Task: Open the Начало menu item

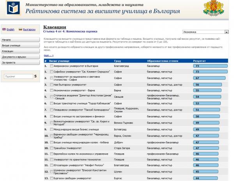Action: 20,40
